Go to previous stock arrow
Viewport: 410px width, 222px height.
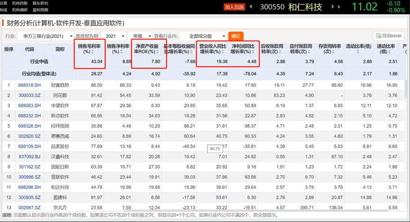pos(251,7)
